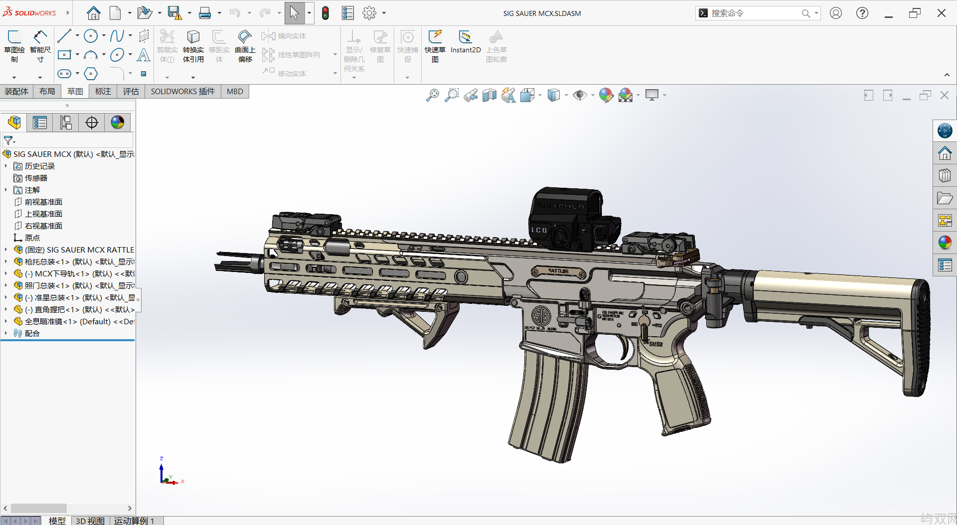The width and height of the screenshot is (957, 525).
Task: Click the Zoom to Fit icon
Action: 432,95
